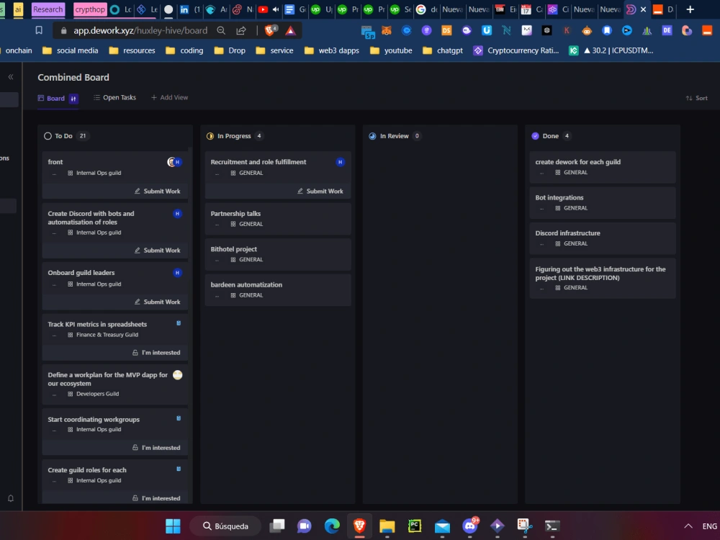The height and width of the screenshot is (540, 720).
Task: Open the create dework for each guild card
Action: [603, 167]
